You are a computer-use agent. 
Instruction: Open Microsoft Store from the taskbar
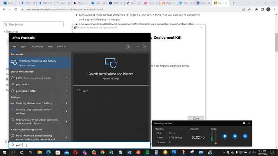(x=57, y=152)
